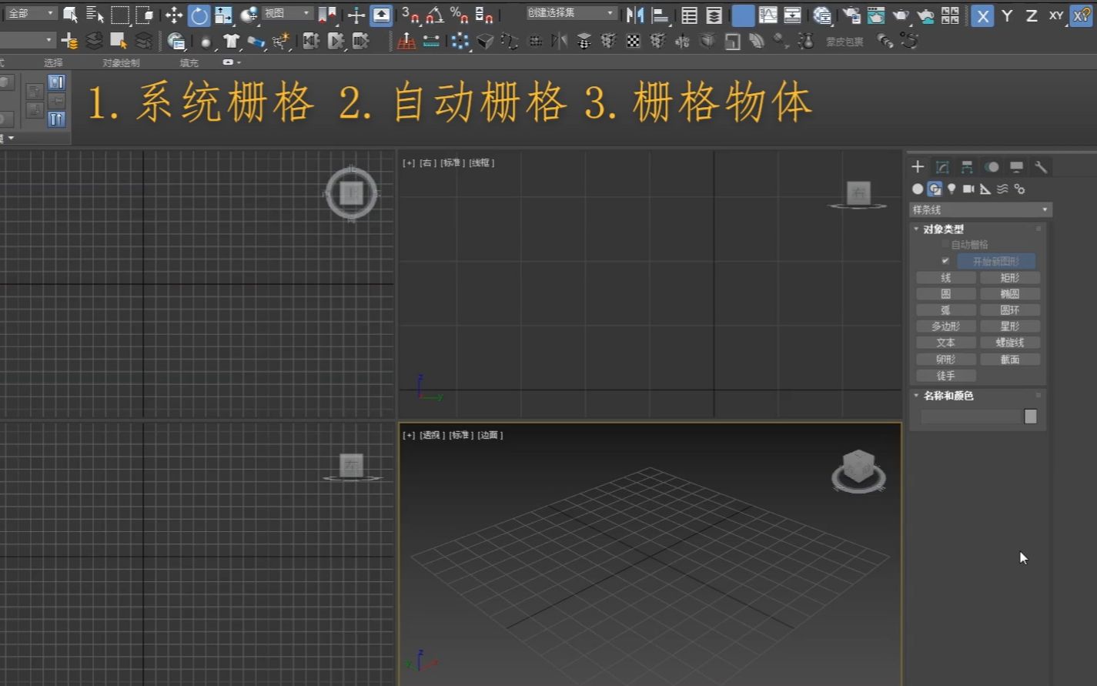Uncheck the 开始新图形 checkbox
The height and width of the screenshot is (686, 1097).
(945, 261)
